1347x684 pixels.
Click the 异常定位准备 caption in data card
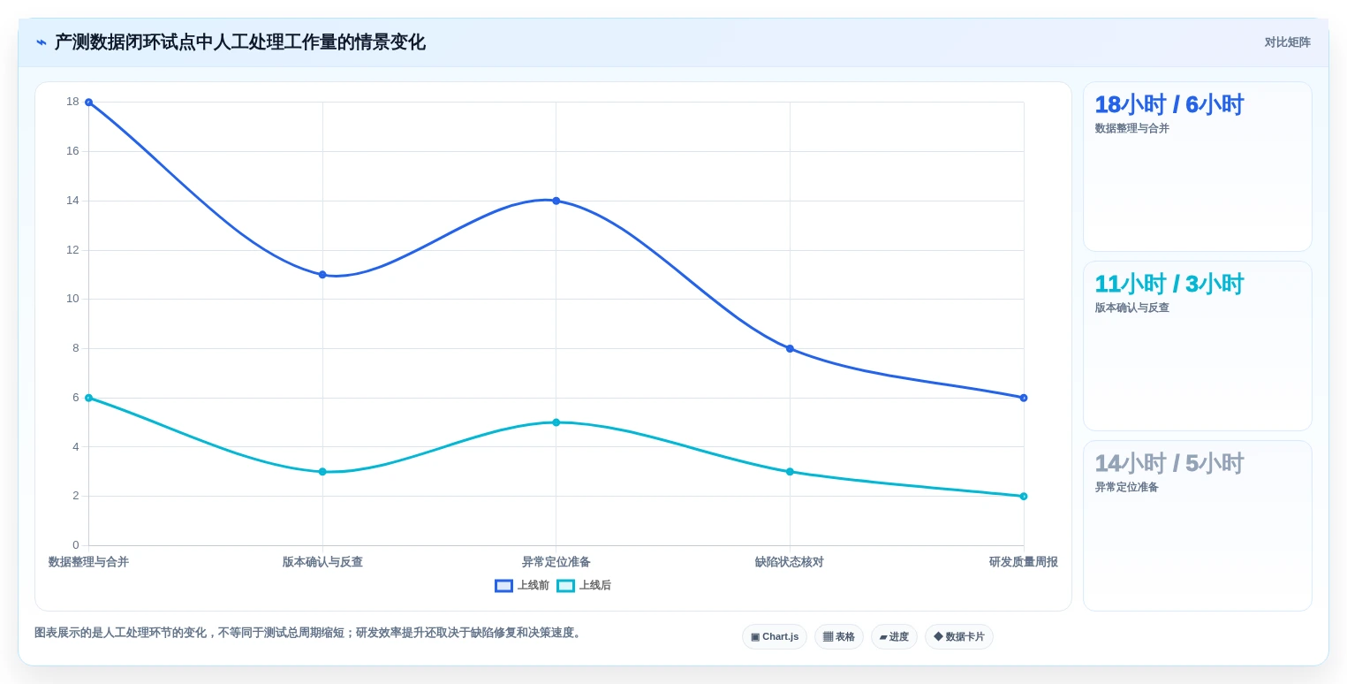point(1127,487)
